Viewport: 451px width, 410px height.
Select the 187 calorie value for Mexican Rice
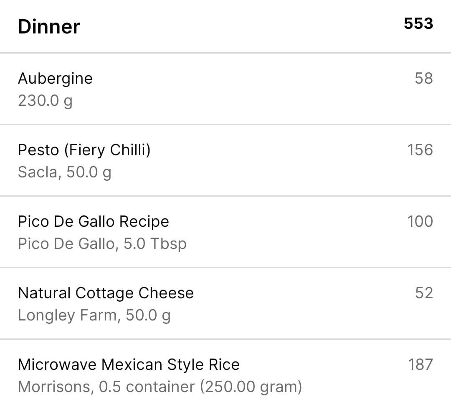(421, 364)
